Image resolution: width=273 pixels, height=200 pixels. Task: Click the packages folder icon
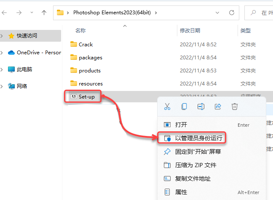(74, 57)
